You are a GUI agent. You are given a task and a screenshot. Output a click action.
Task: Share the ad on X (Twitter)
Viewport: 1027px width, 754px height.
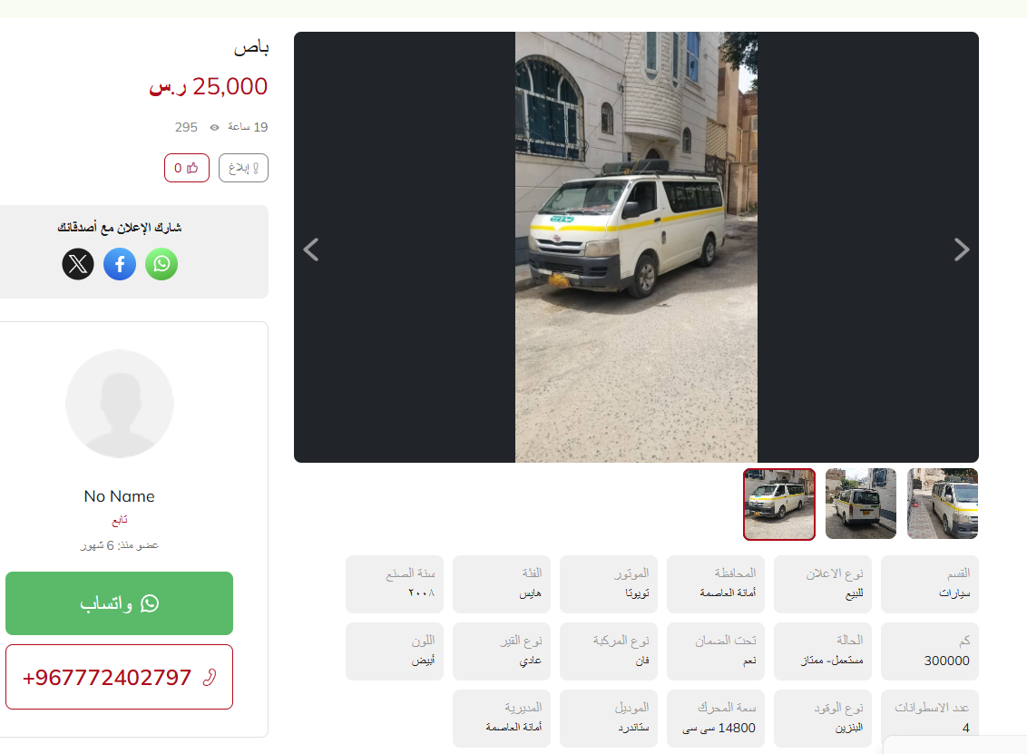[78, 264]
